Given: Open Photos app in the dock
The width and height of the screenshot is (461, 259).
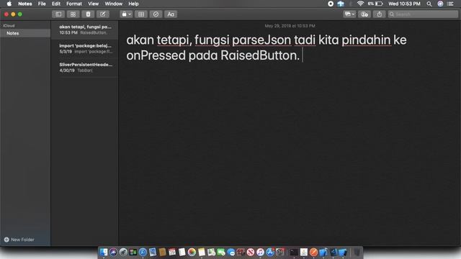Looking at the screenshot, I should [x=192, y=252].
